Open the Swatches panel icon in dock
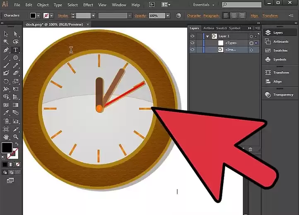Screen dimensions: 299x215 280,51
